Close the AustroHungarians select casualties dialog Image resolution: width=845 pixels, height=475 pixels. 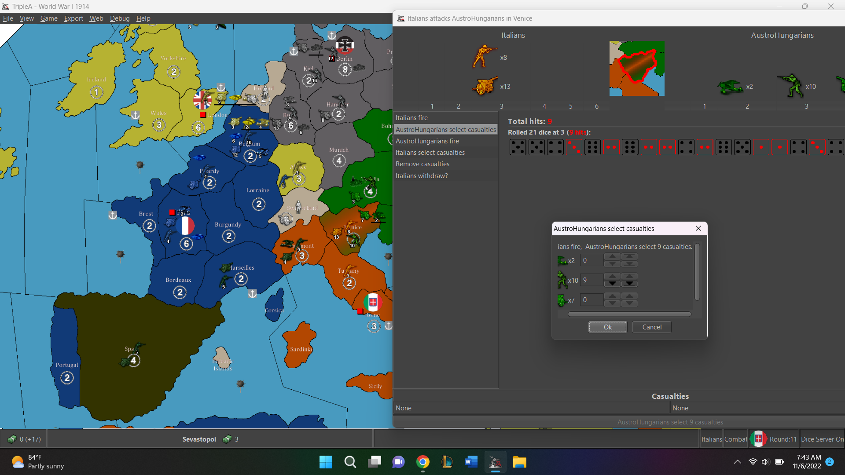point(698,228)
